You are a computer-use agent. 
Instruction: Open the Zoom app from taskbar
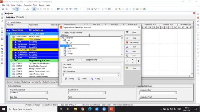(104, 109)
